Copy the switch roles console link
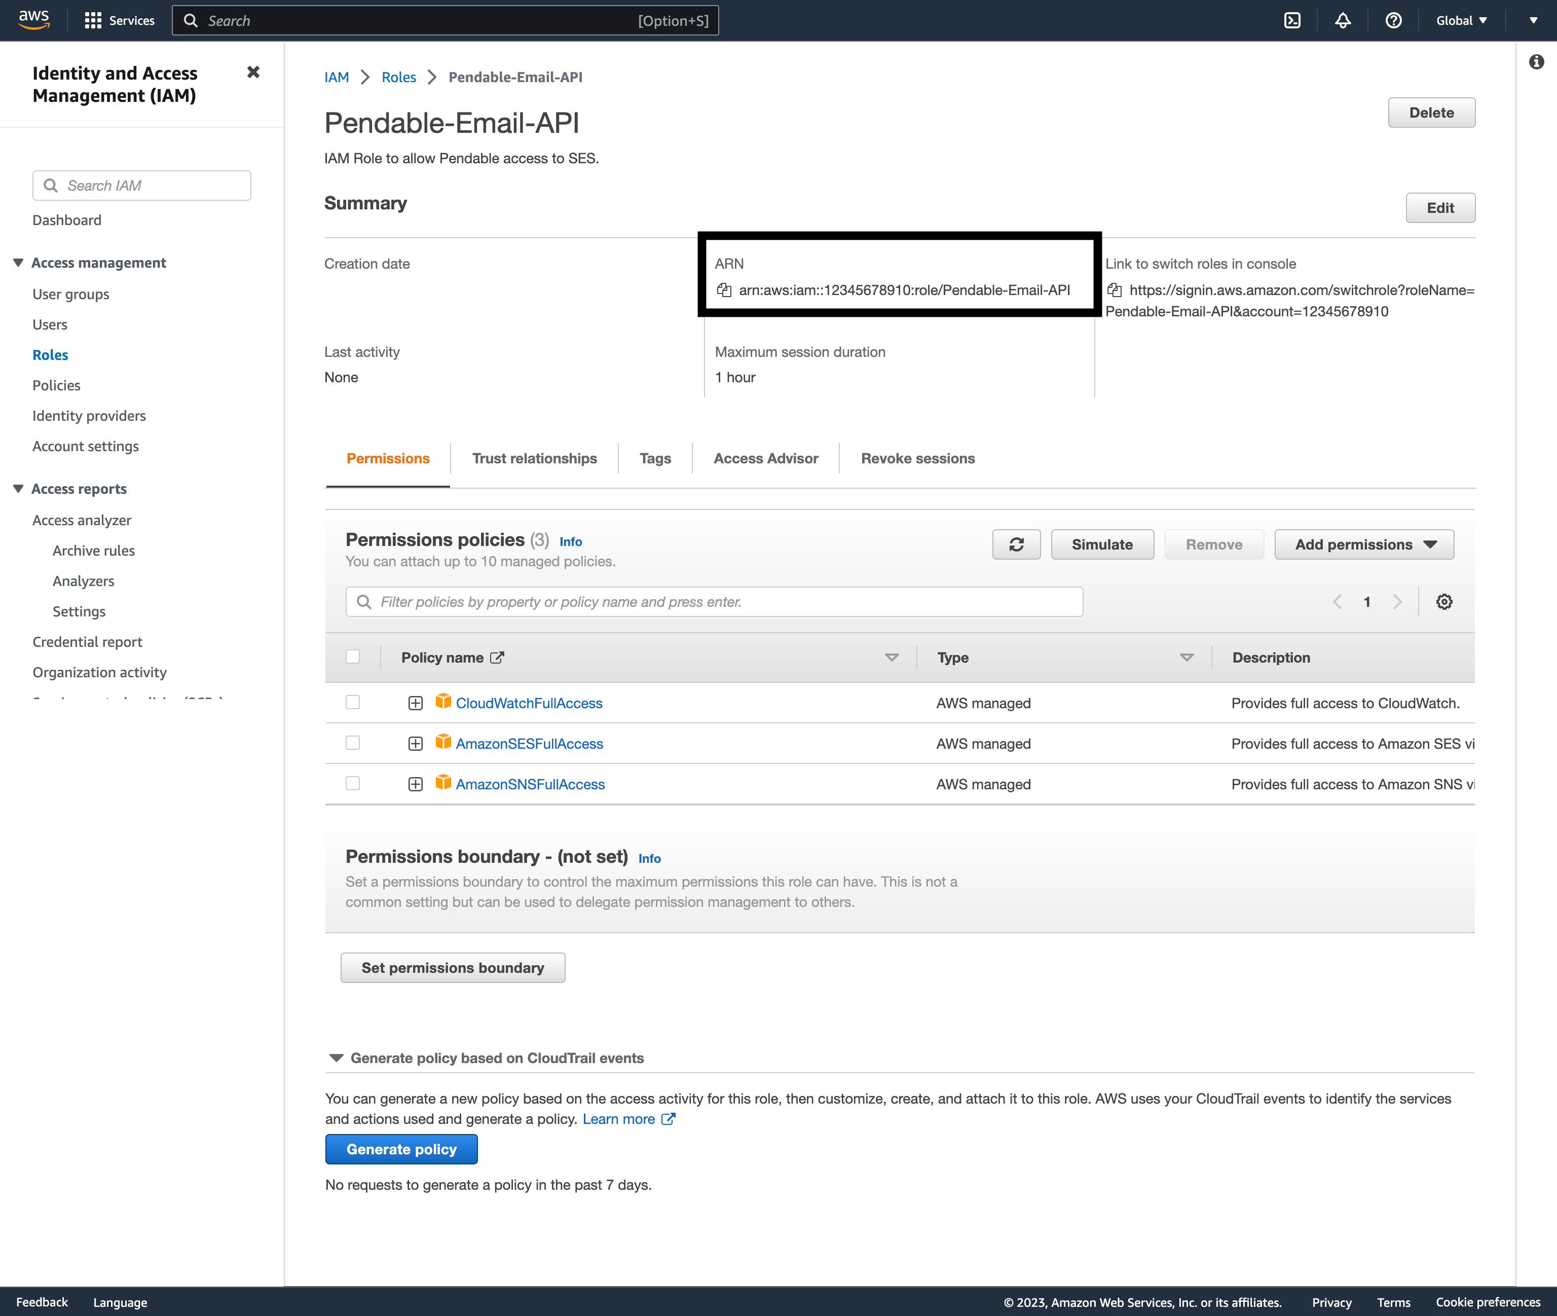Image resolution: width=1557 pixels, height=1316 pixels. point(1114,290)
